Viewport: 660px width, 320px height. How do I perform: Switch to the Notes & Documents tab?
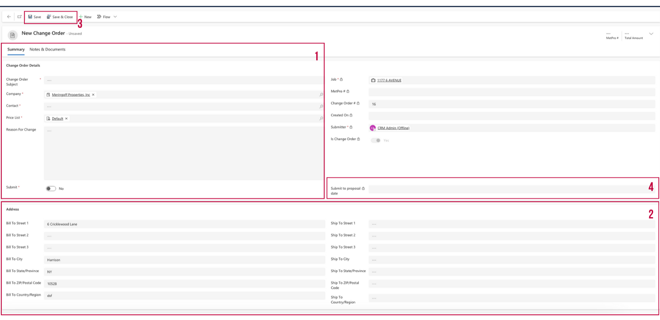[48, 50]
